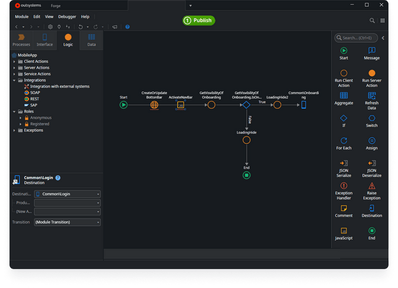Click the Publish button
This screenshot has width=398, height=288.
pos(199,20)
